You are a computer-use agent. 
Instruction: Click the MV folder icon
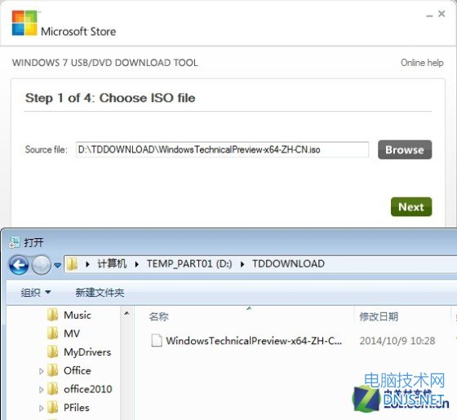tap(53, 334)
